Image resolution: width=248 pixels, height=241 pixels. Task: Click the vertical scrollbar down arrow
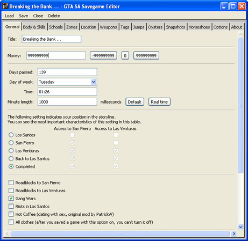[x=240, y=227]
